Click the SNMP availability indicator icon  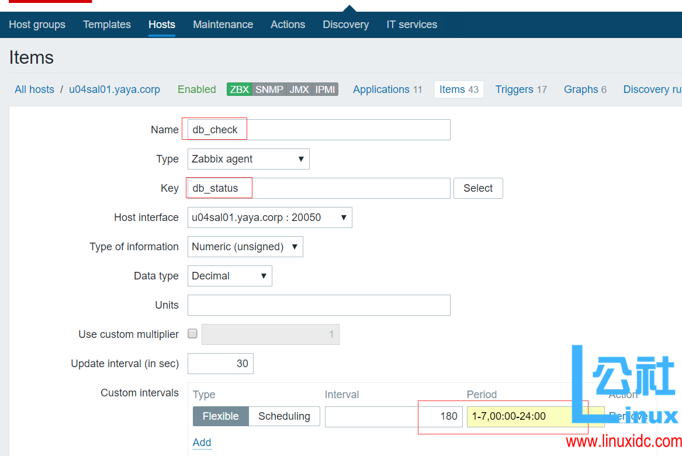[269, 89]
